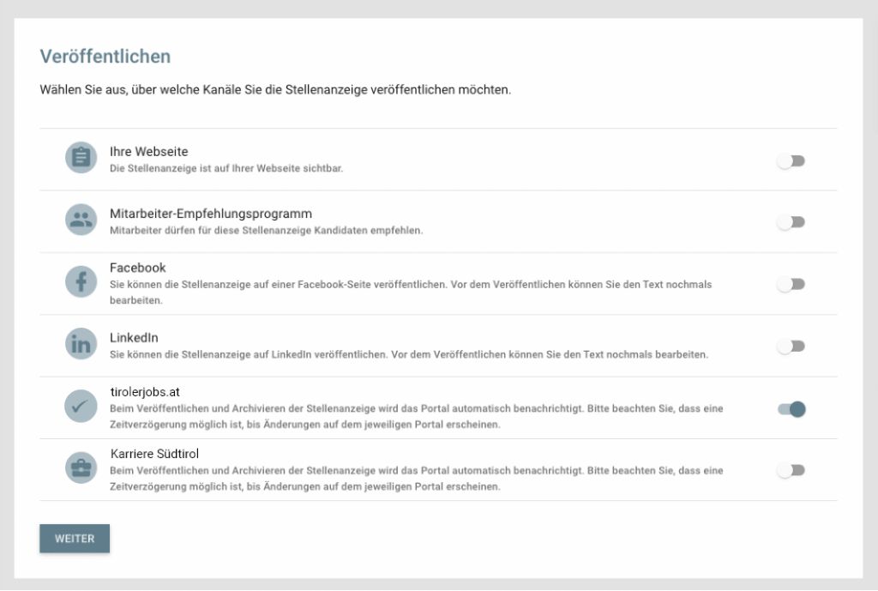
Task: Click the Ihre Webseite clipboard icon
Action: pos(81,159)
